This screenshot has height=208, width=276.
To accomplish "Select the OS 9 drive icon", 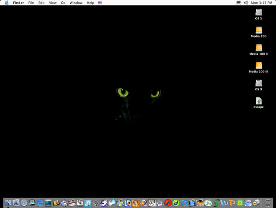I will (258, 84).
